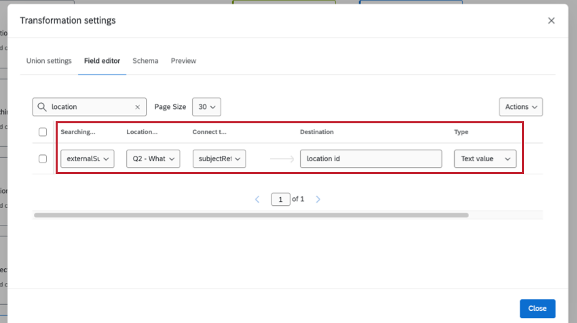The width and height of the screenshot is (577, 323).
Task: Click the Destination column header
Action: tap(317, 132)
